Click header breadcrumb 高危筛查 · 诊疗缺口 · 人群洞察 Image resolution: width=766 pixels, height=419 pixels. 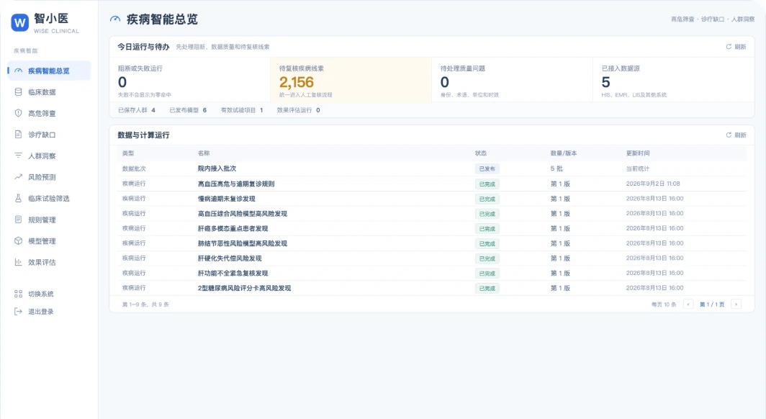pos(713,19)
